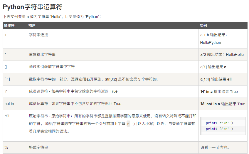This screenshot has width=249, height=154.
Task: Click the example "'H' in a 输出结果 True"
Action: point(219,91)
